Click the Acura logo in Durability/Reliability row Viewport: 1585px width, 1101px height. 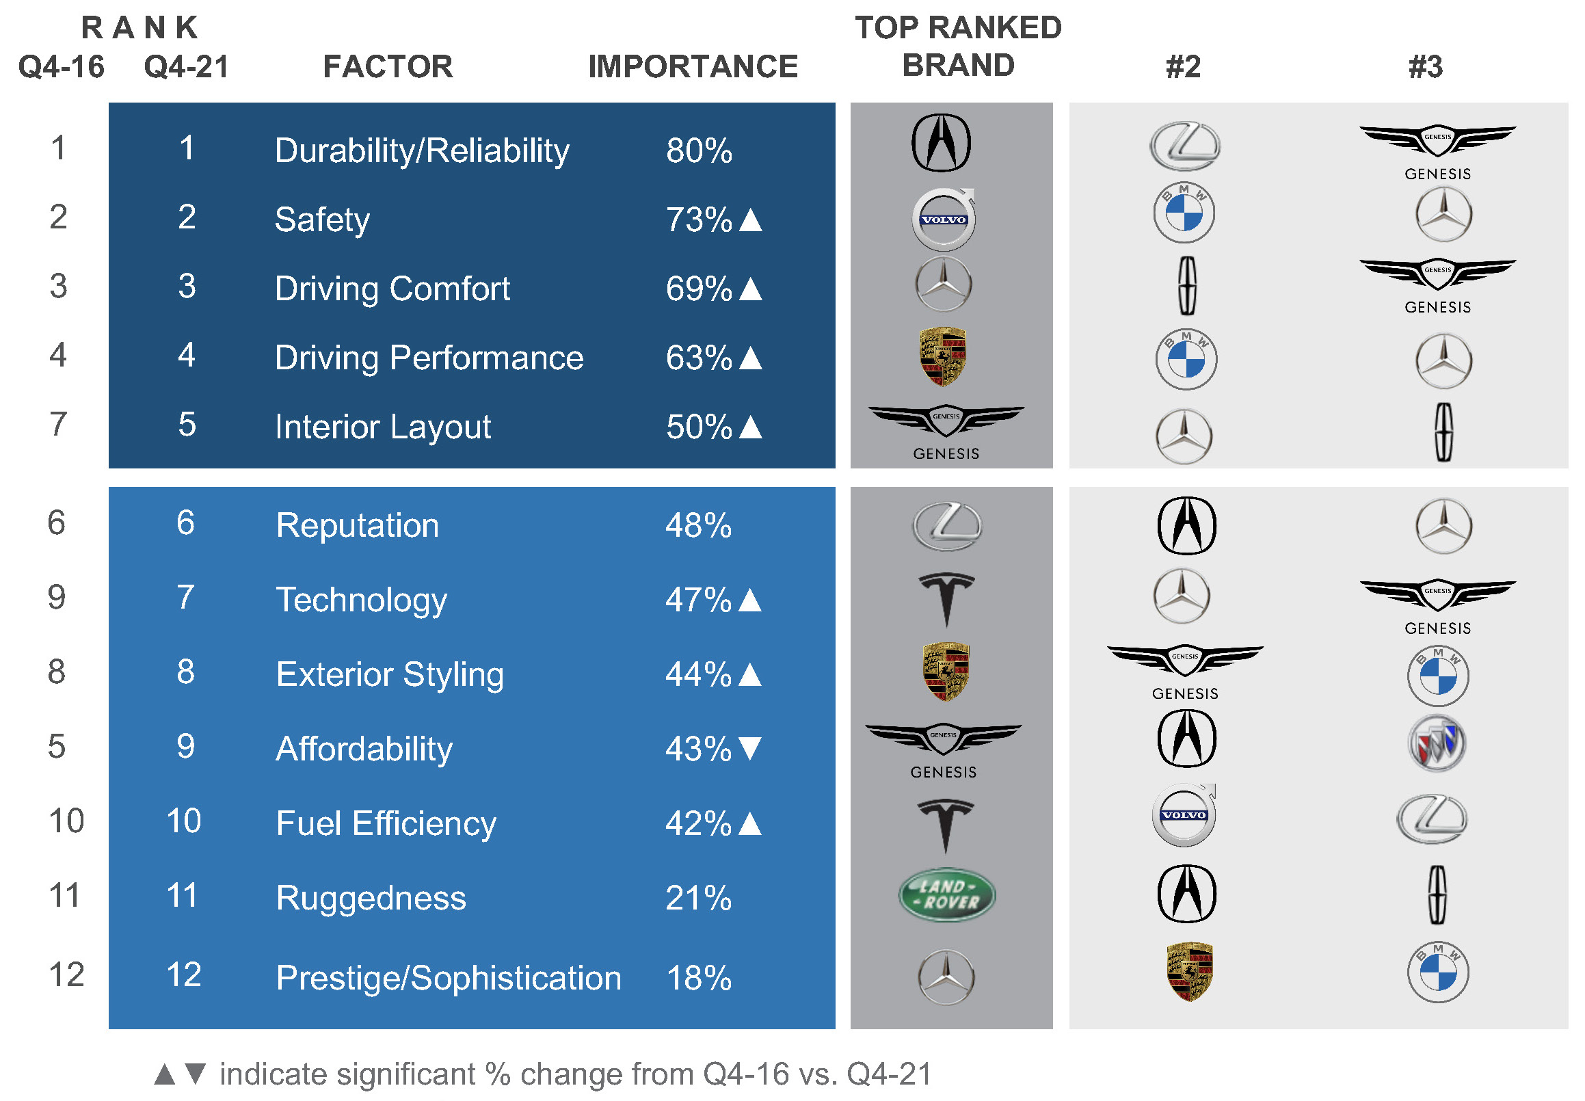coord(941,143)
